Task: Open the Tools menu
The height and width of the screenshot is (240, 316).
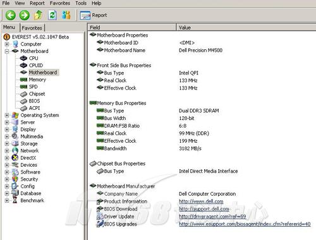Action: point(81,3)
